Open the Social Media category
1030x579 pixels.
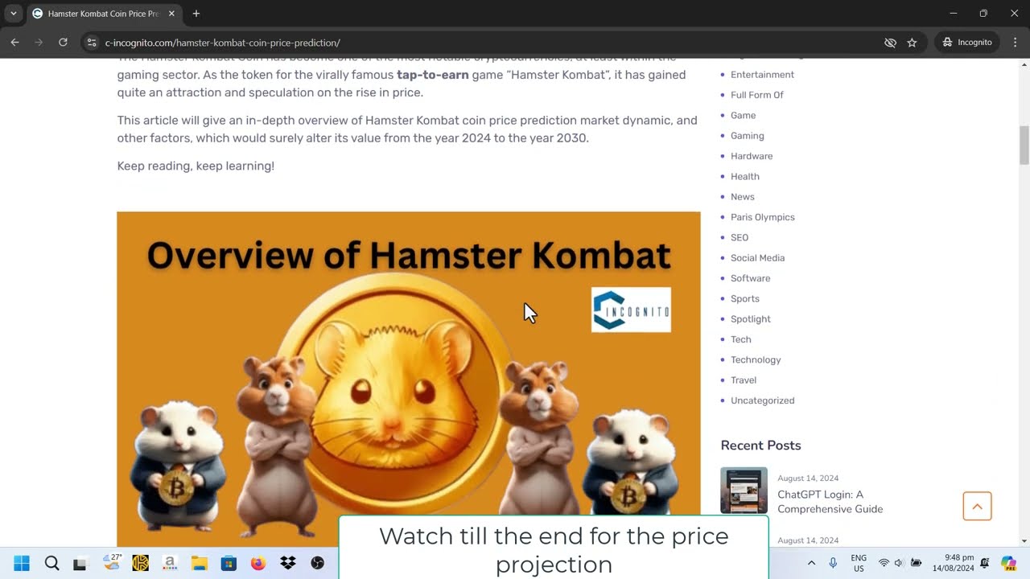coord(757,258)
